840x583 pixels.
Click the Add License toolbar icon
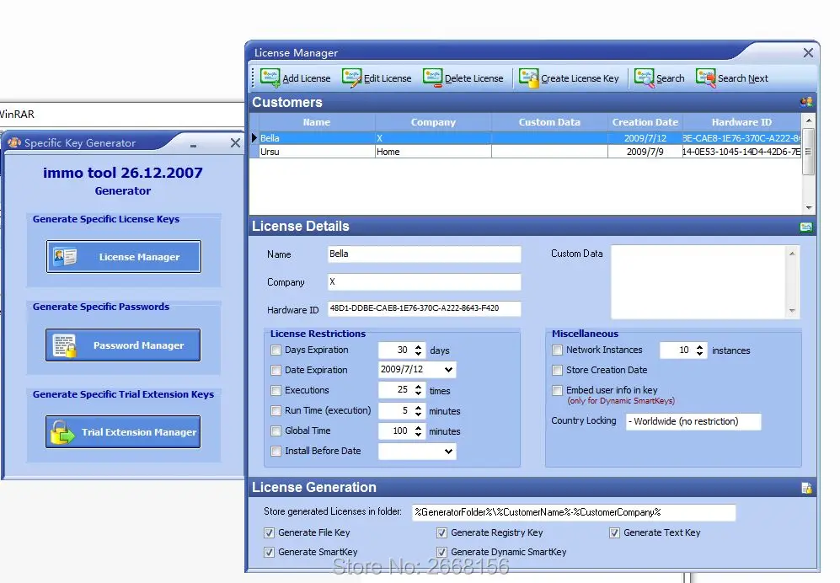coord(270,78)
